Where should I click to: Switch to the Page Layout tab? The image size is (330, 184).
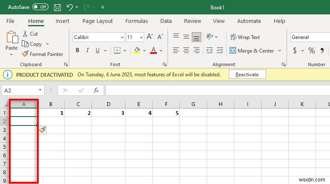(x=97, y=21)
